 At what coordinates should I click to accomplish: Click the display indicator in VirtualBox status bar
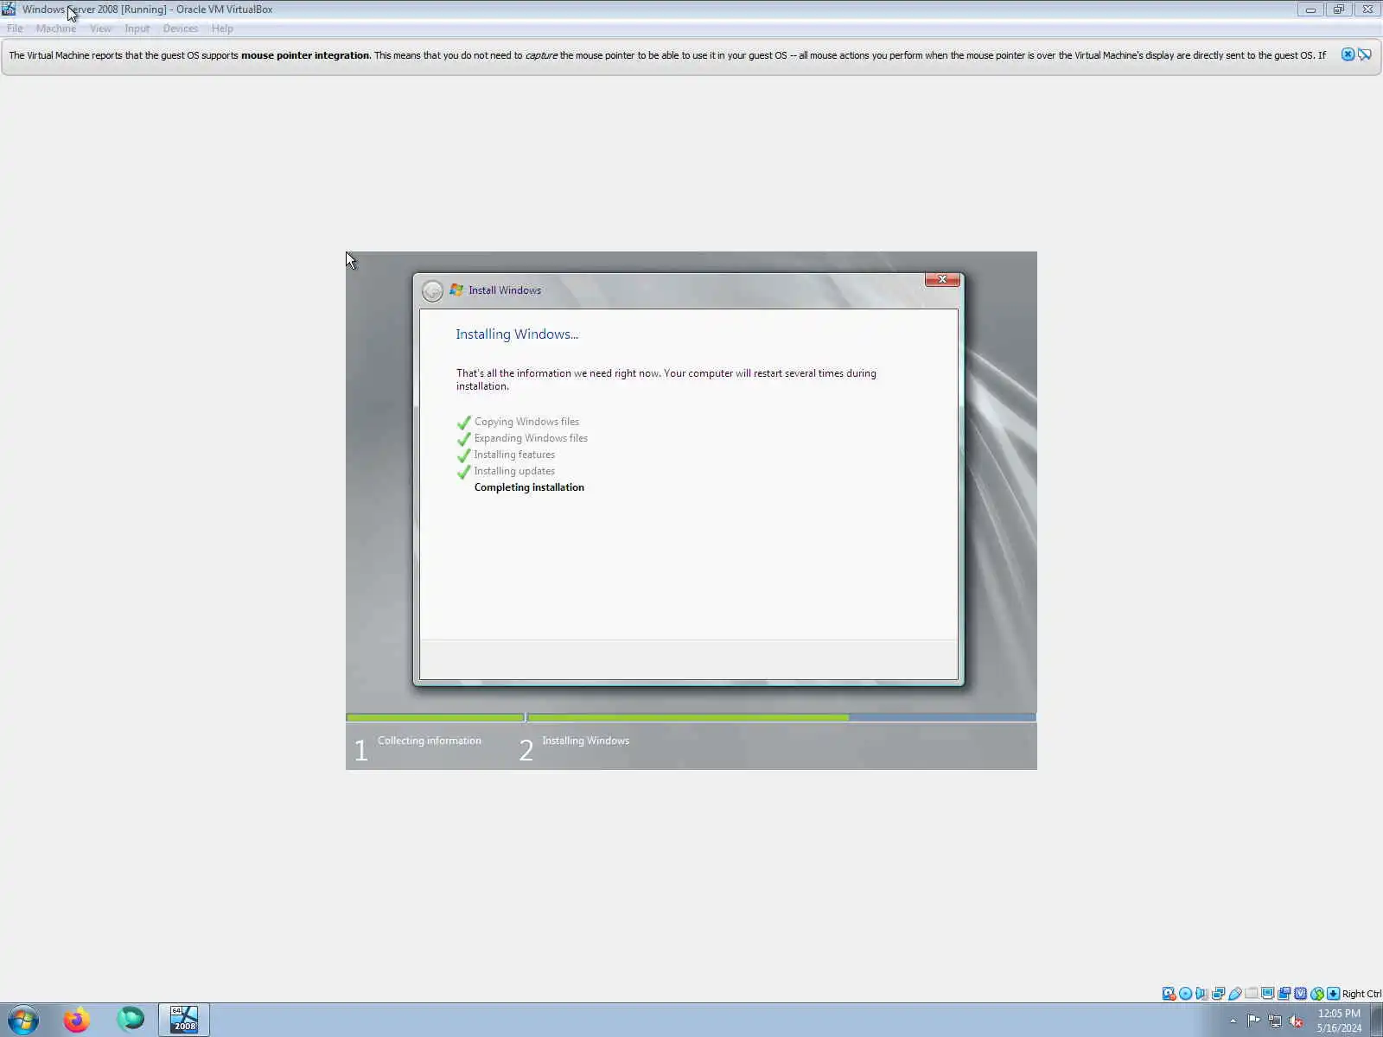[x=1267, y=994]
